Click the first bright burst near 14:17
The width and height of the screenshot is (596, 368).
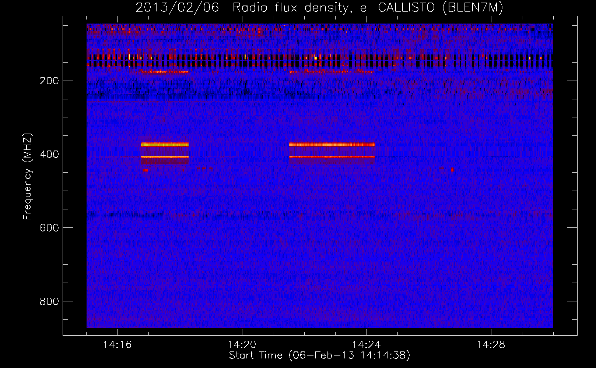[x=164, y=151]
